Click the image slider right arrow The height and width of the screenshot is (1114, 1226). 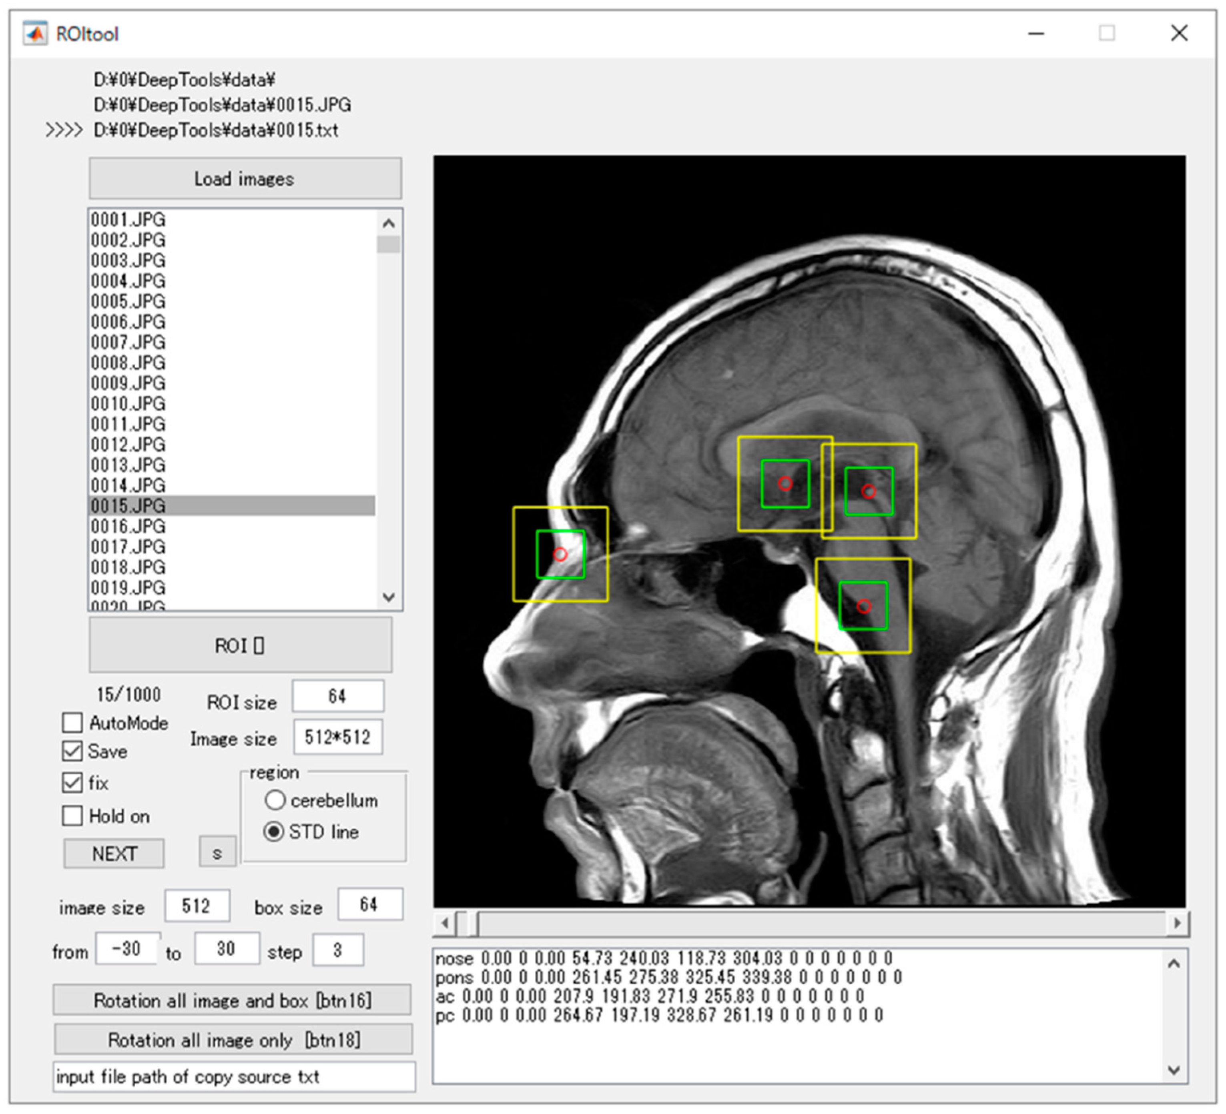tap(1177, 923)
